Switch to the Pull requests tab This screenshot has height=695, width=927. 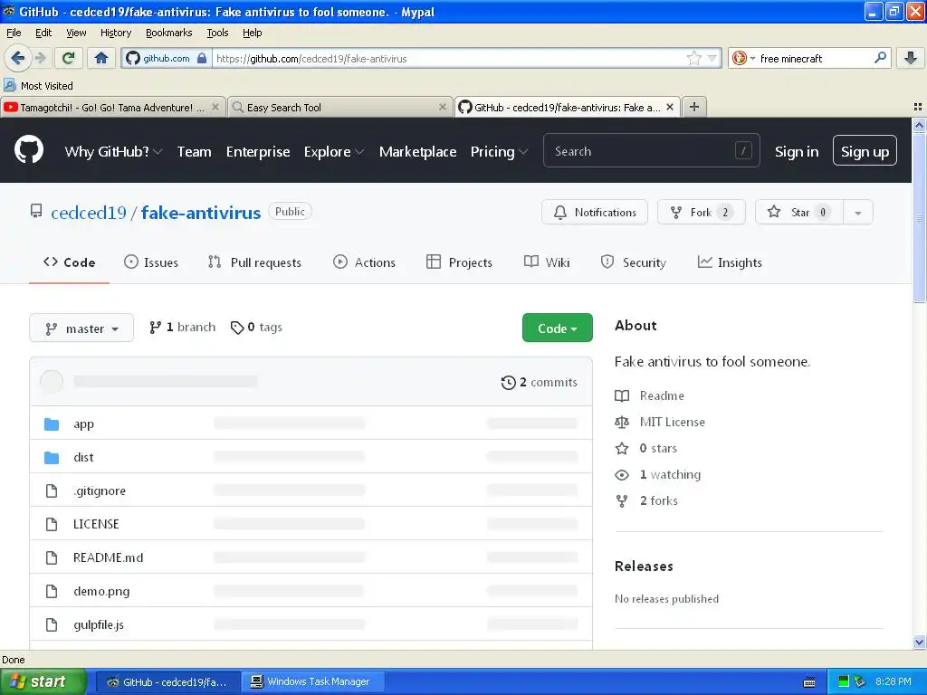click(254, 262)
